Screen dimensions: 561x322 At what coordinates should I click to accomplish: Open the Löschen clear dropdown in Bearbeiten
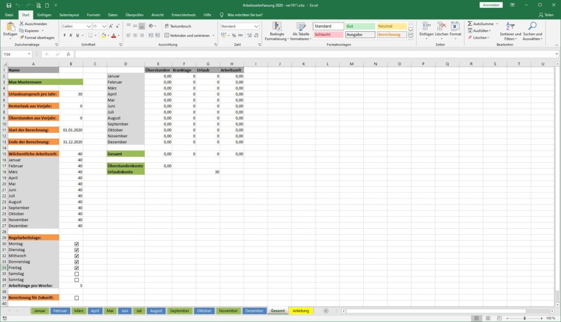tap(478, 38)
